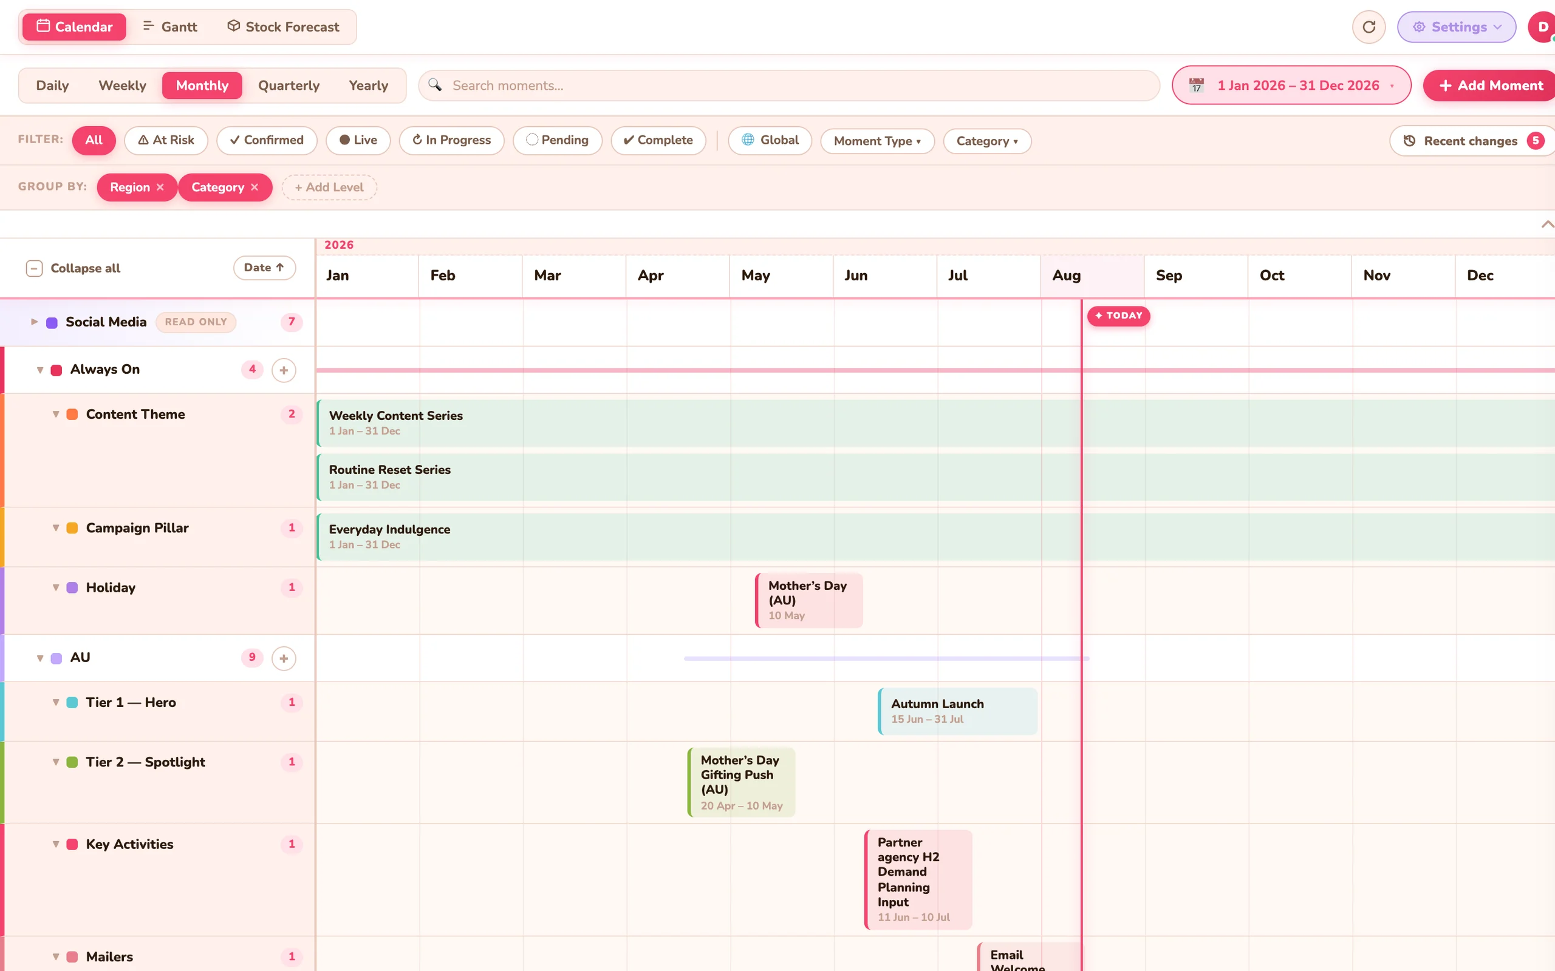Click the Today marker

[1118, 316]
